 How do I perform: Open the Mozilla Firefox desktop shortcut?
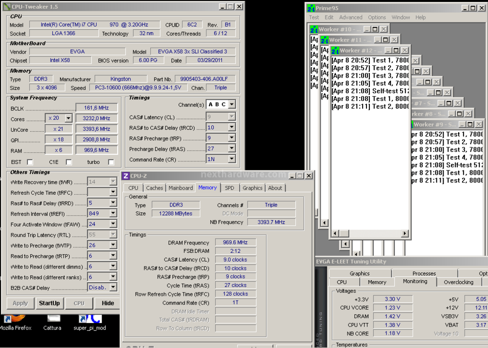click(x=16, y=323)
